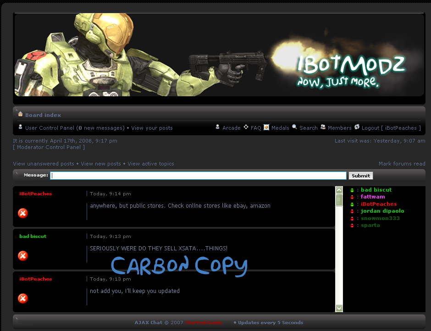Click iBotPeaches username on 9:14 pm message
The image size is (431, 331).
coord(36,194)
